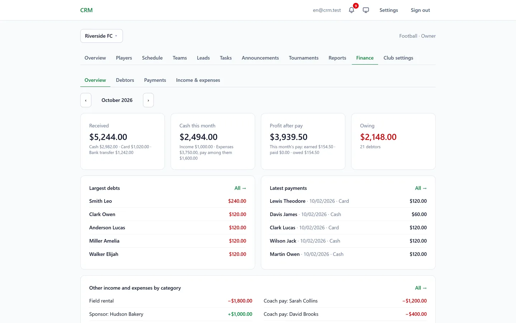Click the CRM logo
516x323 pixels.
click(86, 10)
